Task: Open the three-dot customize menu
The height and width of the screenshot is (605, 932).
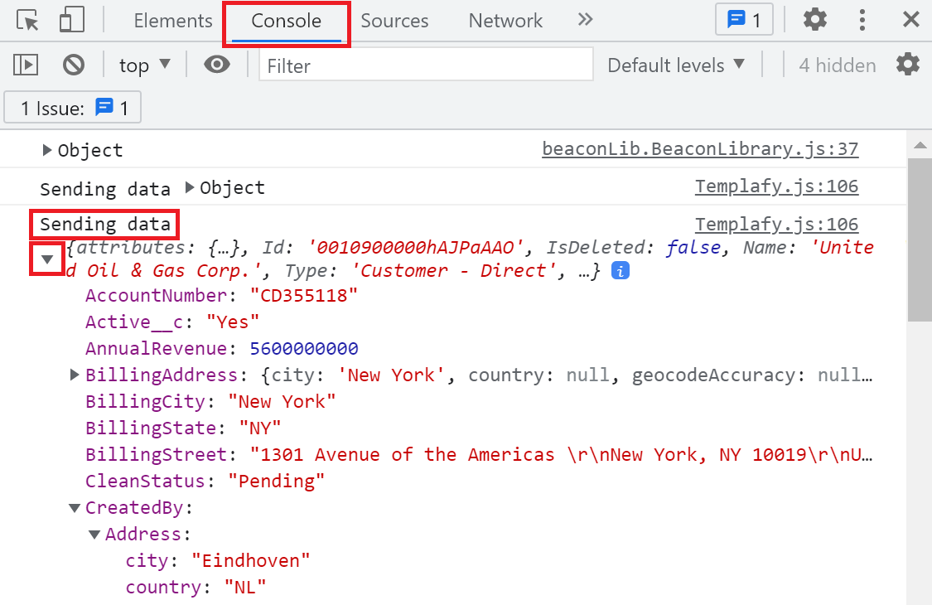Action: point(862,20)
